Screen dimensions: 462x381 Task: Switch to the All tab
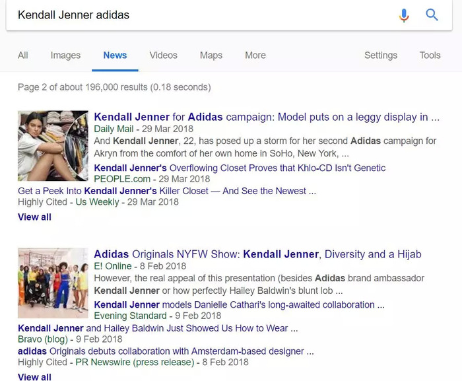pos(22,55)
